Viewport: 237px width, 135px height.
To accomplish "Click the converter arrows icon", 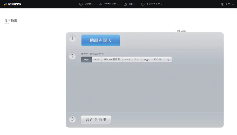I will coord(143,4).
